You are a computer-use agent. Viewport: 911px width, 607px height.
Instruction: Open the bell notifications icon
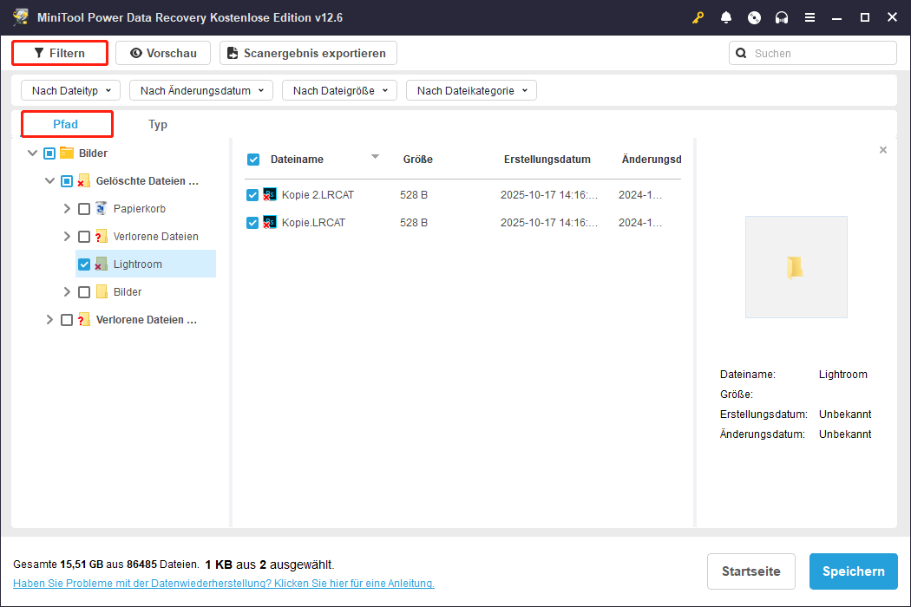pos(726,17)
